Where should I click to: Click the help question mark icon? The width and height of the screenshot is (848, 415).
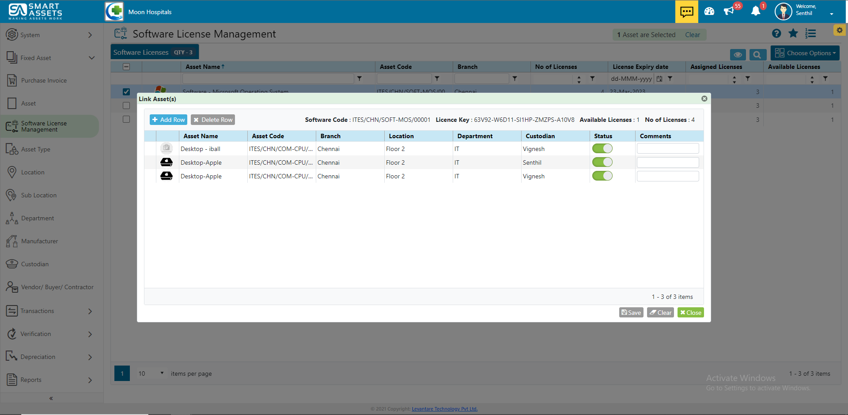click(776, 34)
